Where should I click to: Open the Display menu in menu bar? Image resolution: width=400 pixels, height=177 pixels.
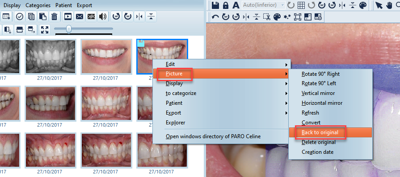[12, 5]
